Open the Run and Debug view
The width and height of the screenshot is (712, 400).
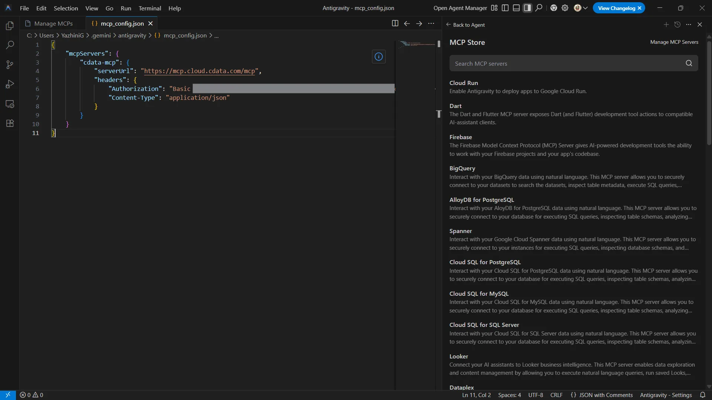point(10,84)
